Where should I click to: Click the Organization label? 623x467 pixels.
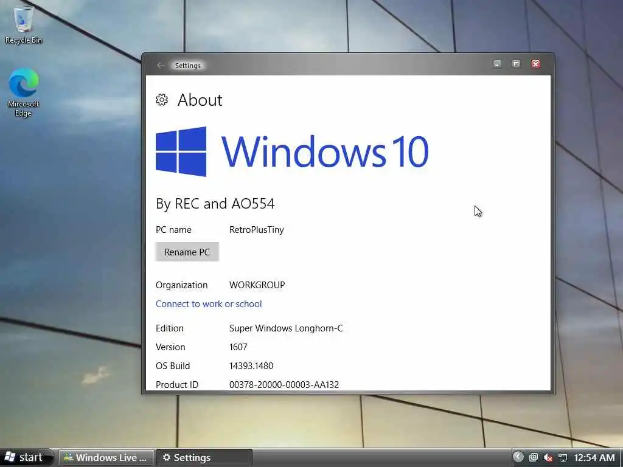(181, 285)
